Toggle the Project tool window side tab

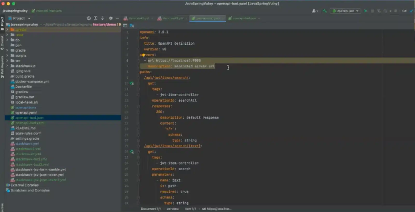click(x=2, y=23)
